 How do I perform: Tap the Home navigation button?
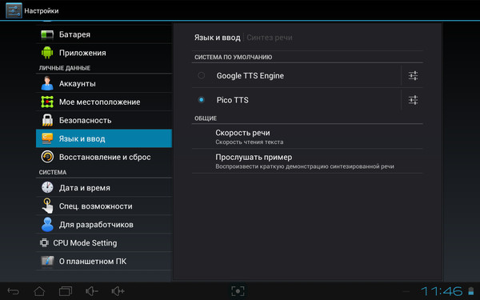click(x=39, y=291)
